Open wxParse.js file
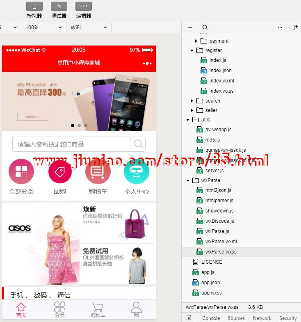The width and height of the screenshot is (301, 322). point(213,231)
